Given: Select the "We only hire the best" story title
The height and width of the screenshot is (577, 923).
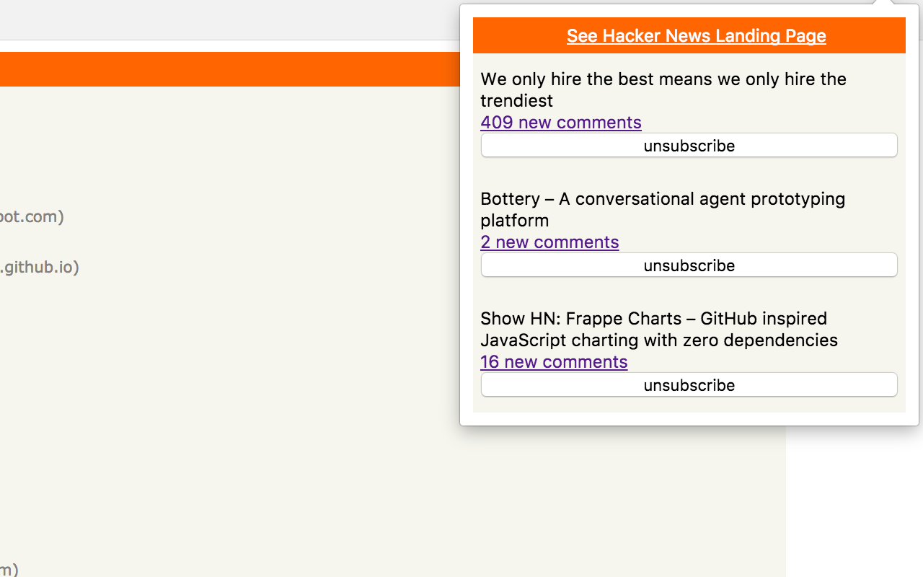Looking at the screenshot, I should coord(663,79).
